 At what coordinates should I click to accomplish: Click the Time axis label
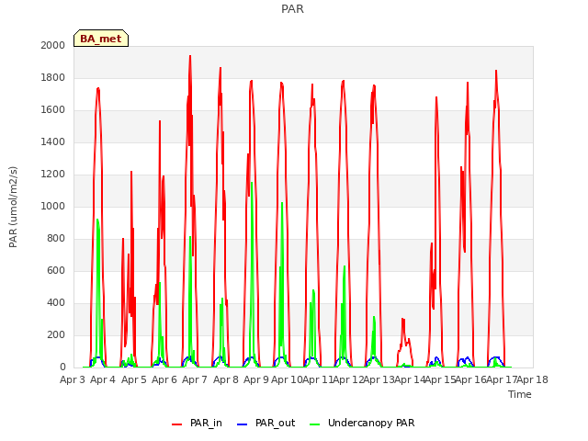(x=520, y=394)
